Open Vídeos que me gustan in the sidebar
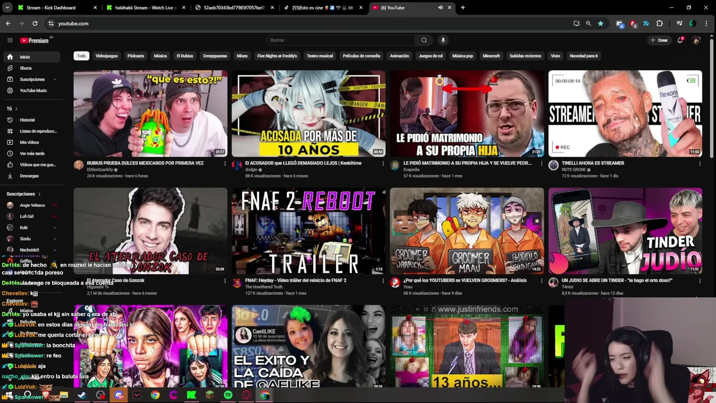The width and height of the screenshot is (716, 403). pos(31,165)
